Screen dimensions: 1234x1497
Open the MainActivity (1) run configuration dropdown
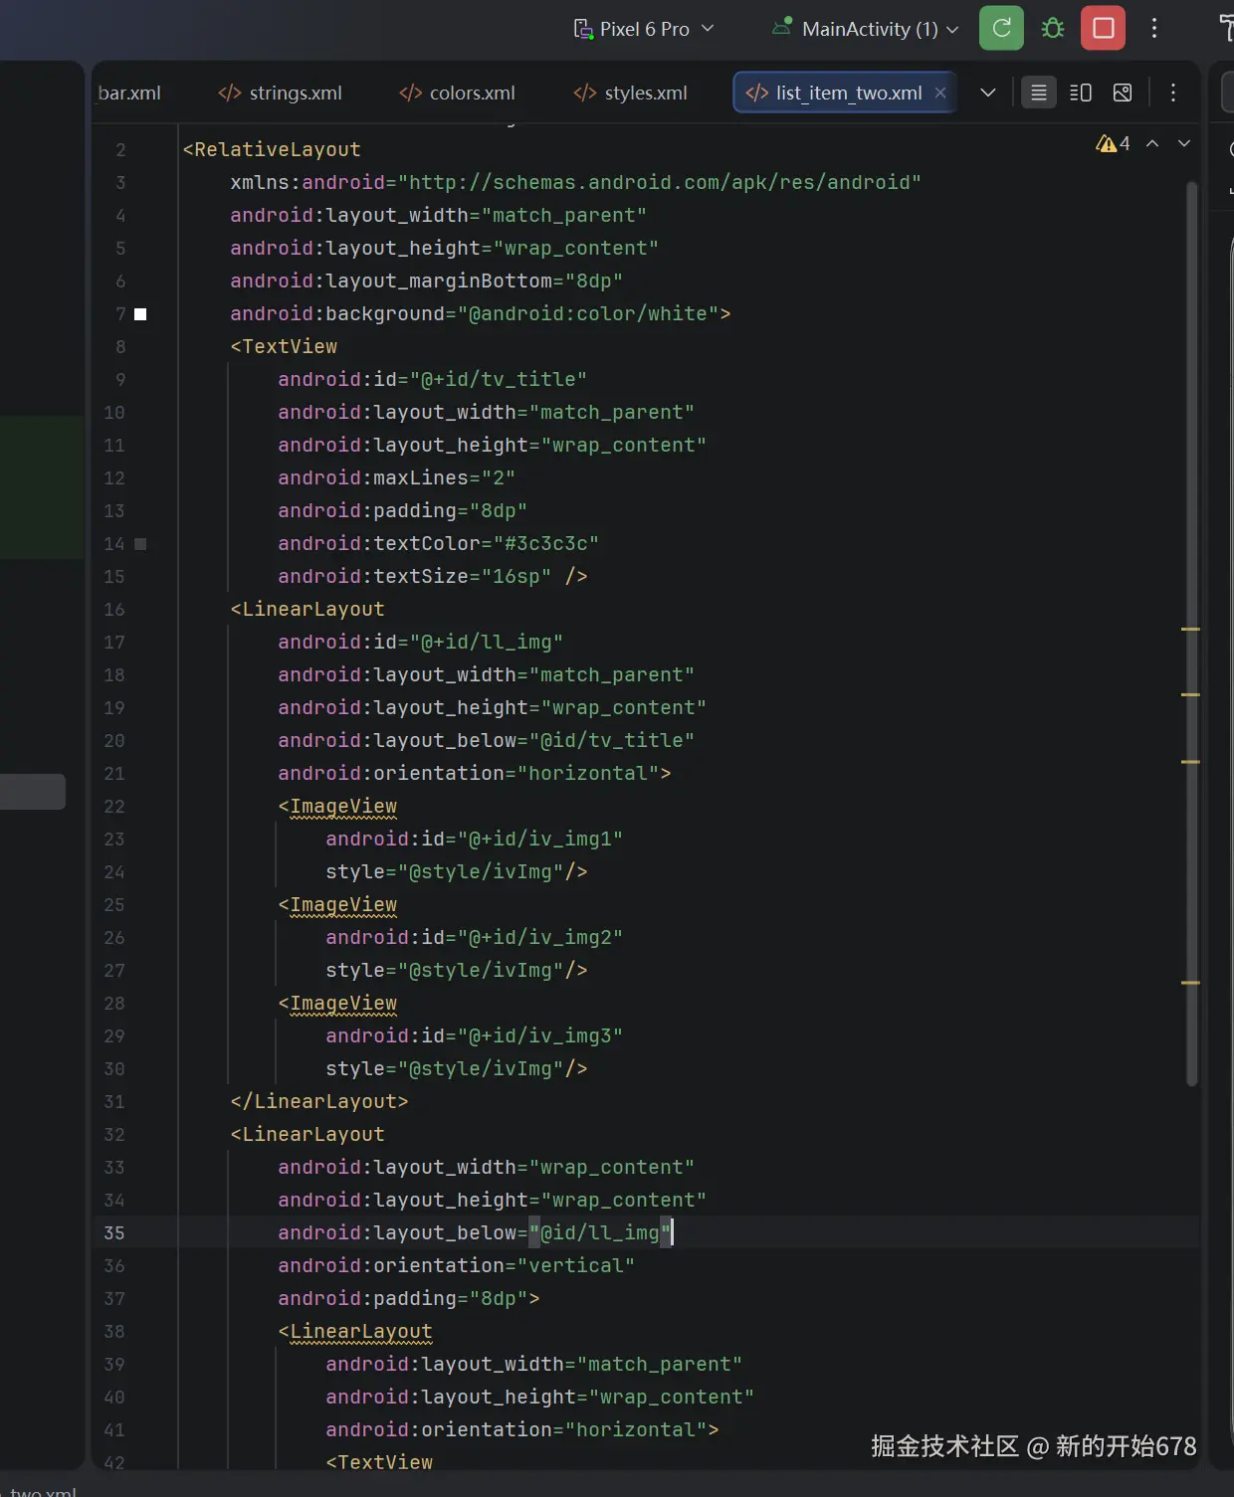point(865,29)
